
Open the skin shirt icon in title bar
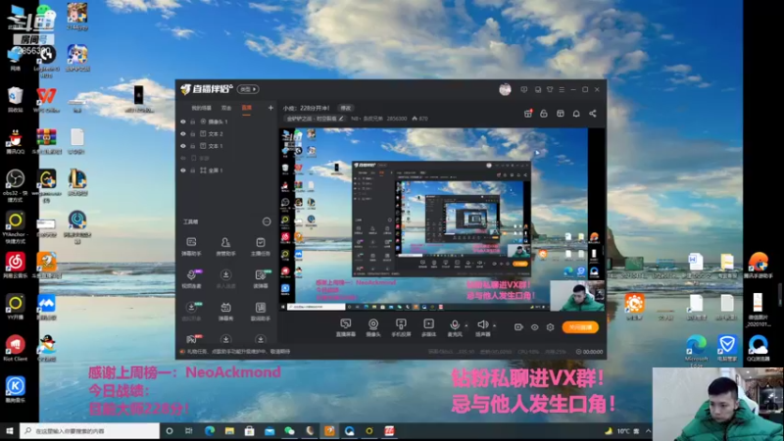550,89
